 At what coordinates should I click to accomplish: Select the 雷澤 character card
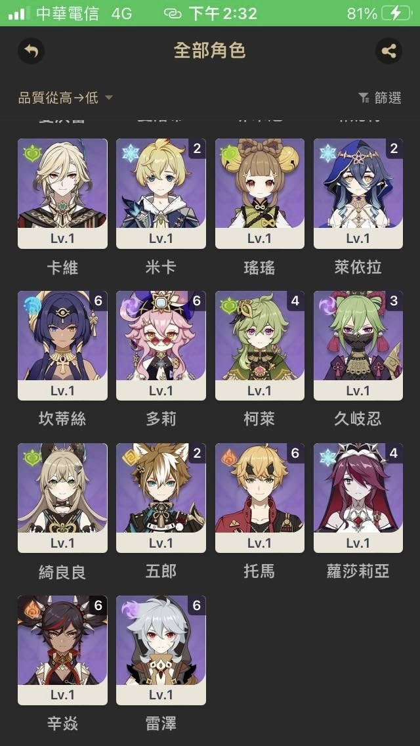[x=161, y=650]
